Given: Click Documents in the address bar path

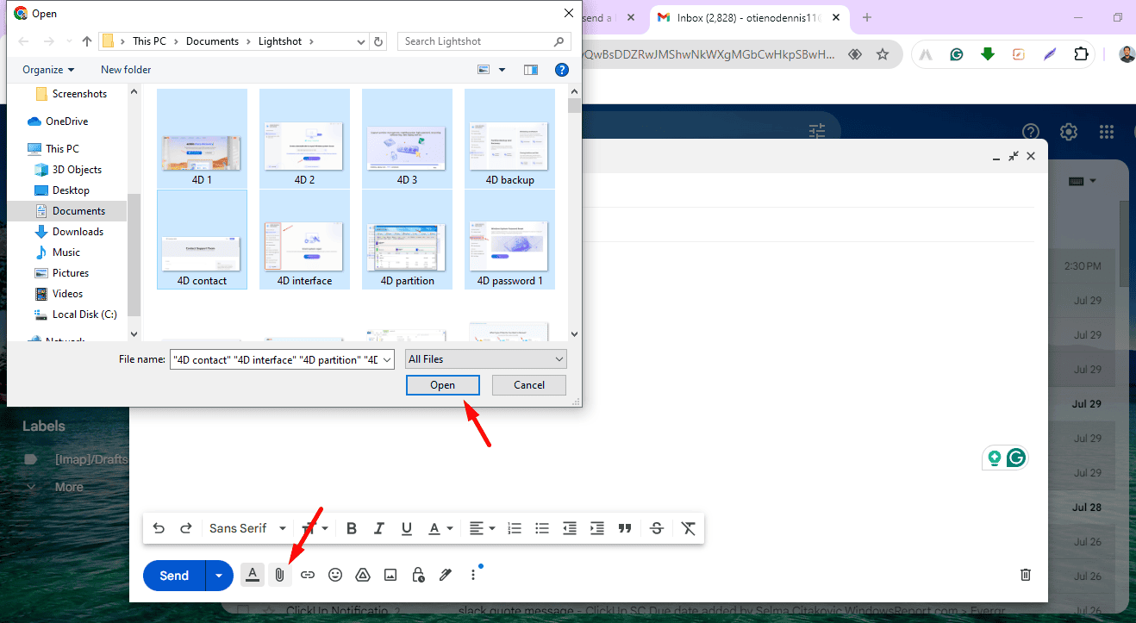Looking at the screenshot, I should click(212, 41).
